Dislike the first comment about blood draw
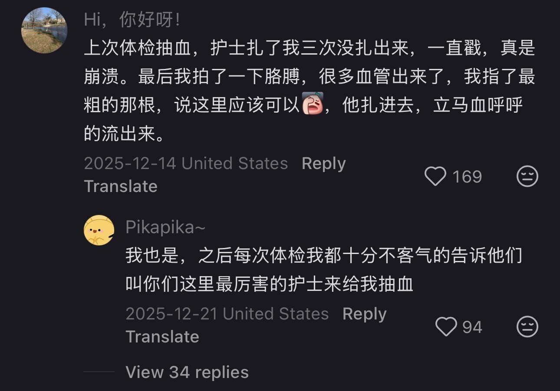This screenshot has width=560, height=391. pos(527,177)
